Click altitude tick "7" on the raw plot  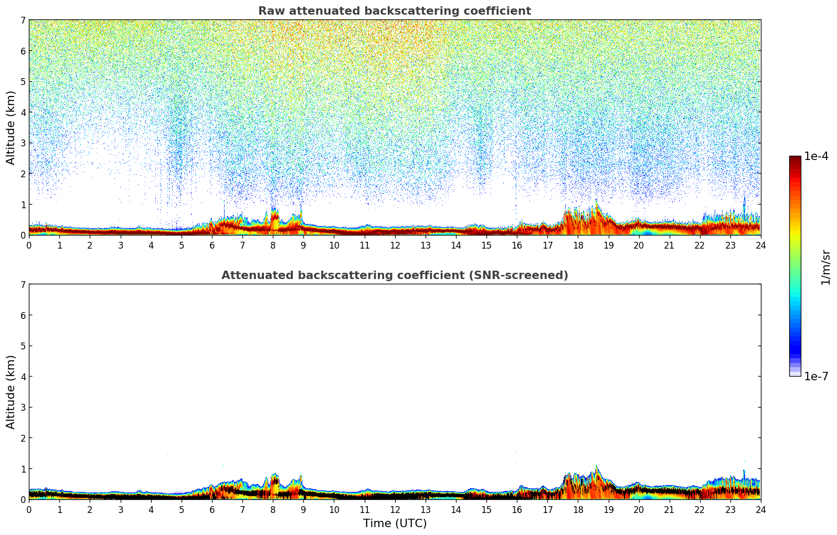click(23, 20)
